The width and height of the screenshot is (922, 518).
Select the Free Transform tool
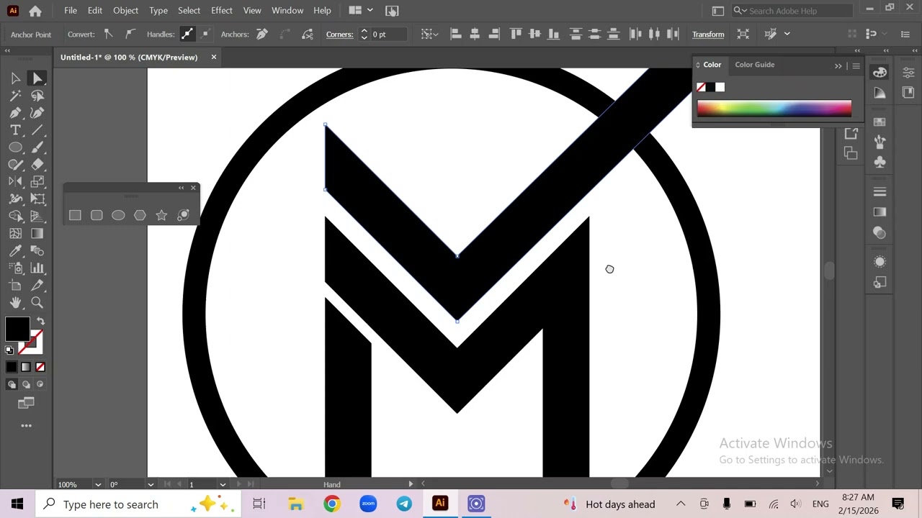37,199
